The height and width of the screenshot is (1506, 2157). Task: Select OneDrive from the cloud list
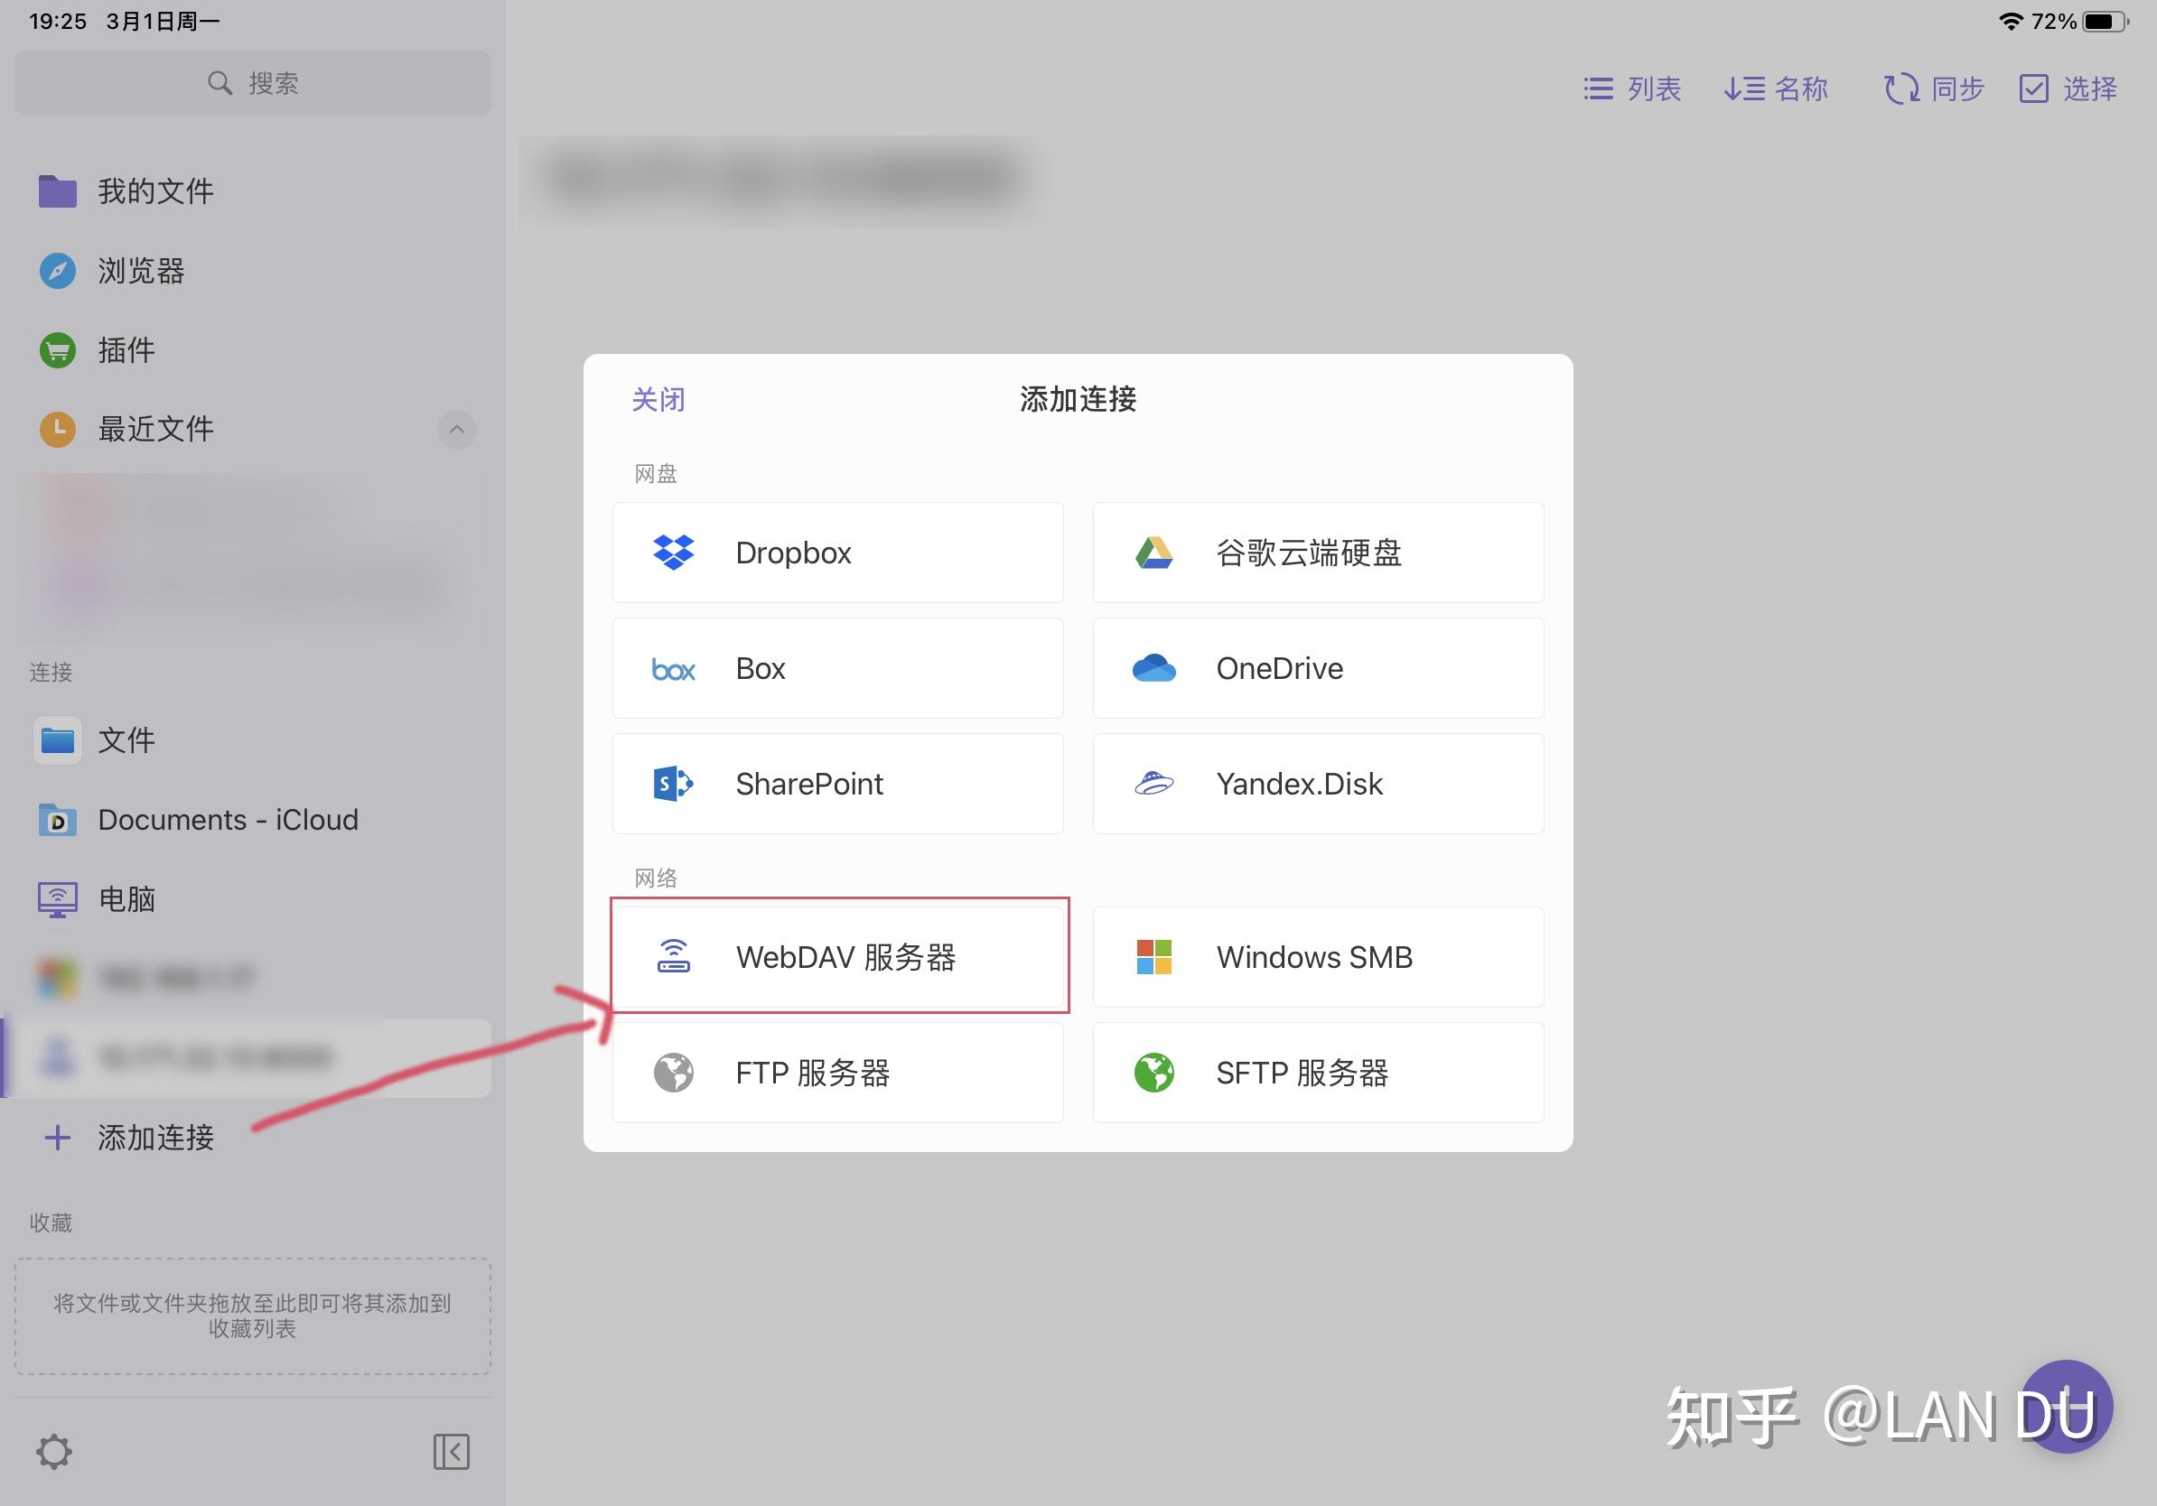pyautogui.click(x=1318, y=667)
